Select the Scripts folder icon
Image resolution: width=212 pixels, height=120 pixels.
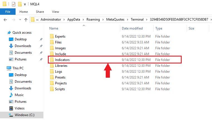coord(52,89)
